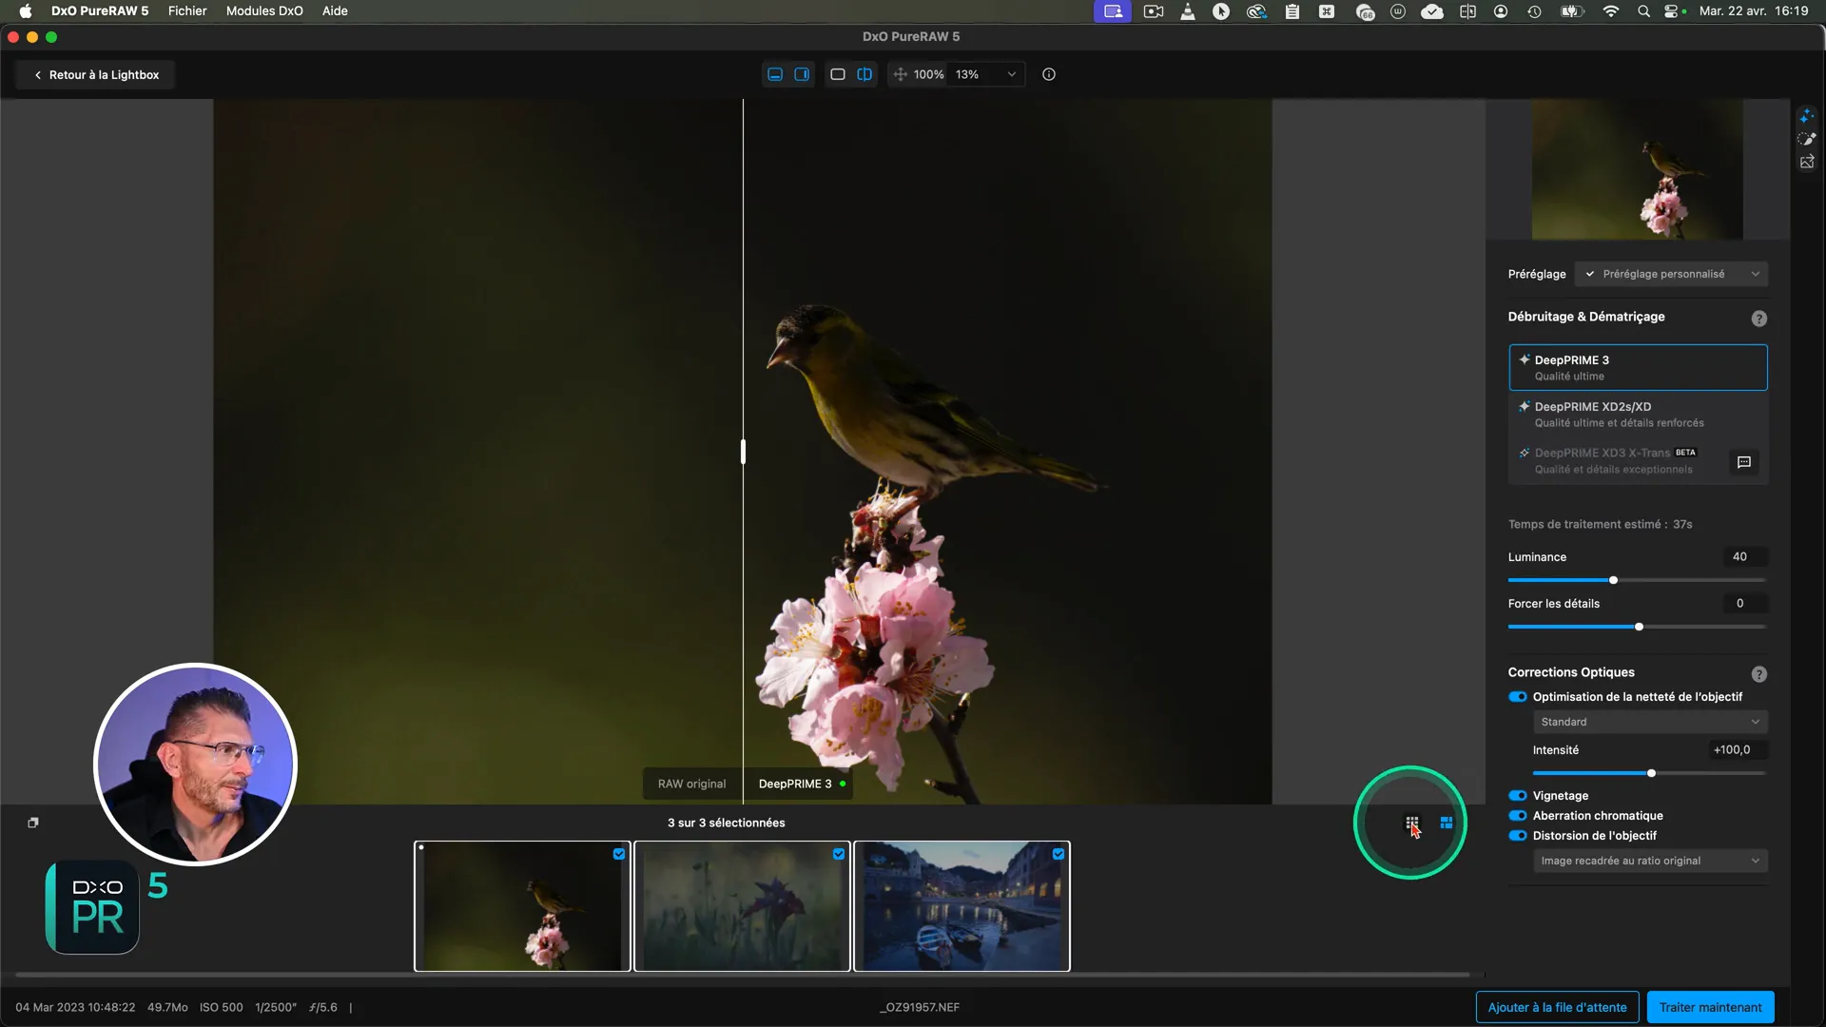The width and height of the screenshot is (1826, 1027).
Task: Open the Aide menu
Action: (x=335, y=11)
